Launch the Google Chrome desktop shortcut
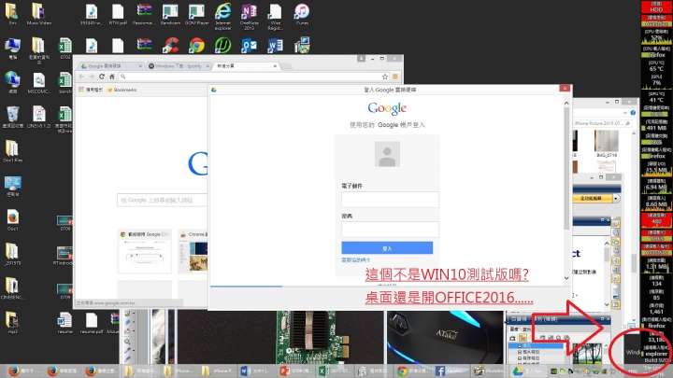 [x=196, y=45]
